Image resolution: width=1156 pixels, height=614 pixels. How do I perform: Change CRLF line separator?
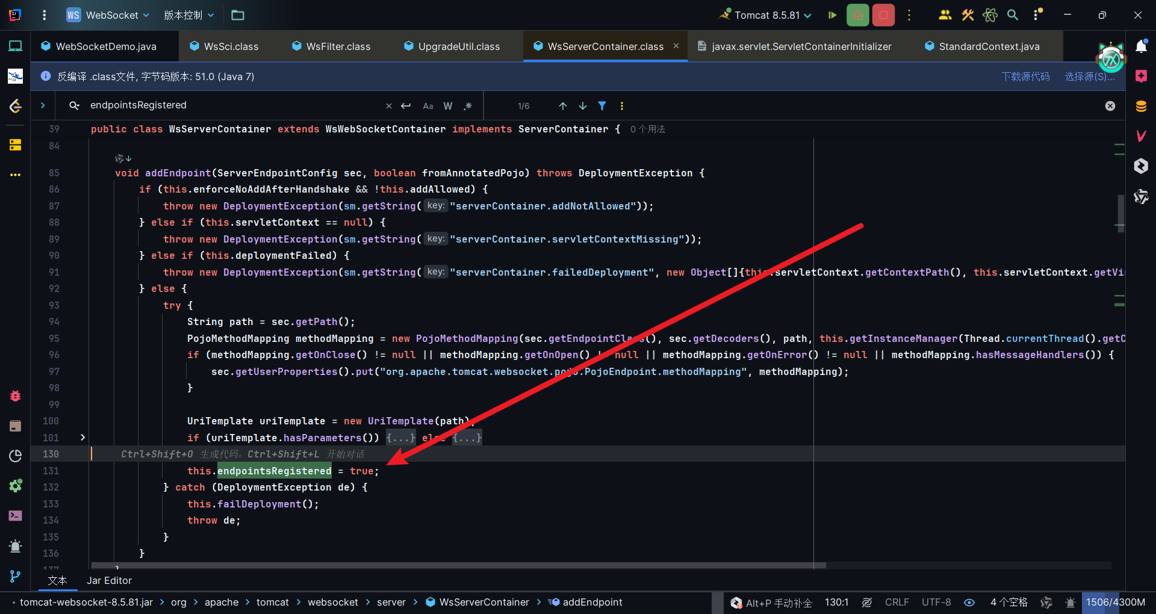point(897,602)
